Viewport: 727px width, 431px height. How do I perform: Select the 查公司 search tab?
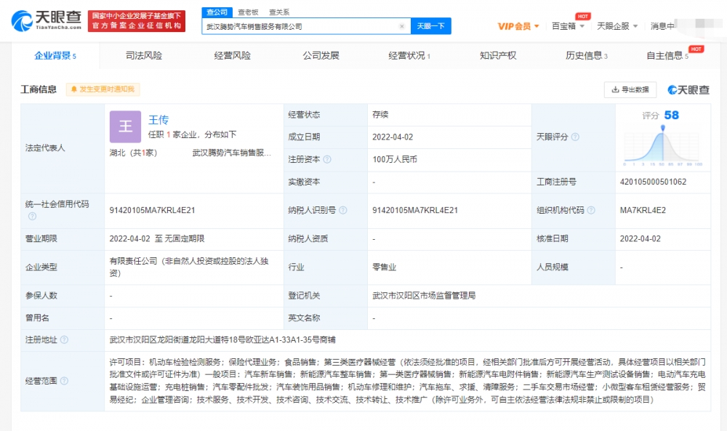click(x=217, y=12)
